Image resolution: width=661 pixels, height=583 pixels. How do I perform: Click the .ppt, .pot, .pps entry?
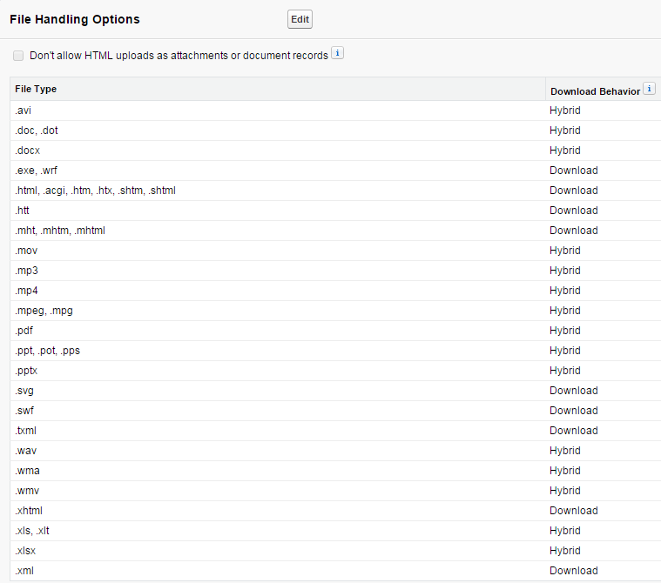point(48,351)
